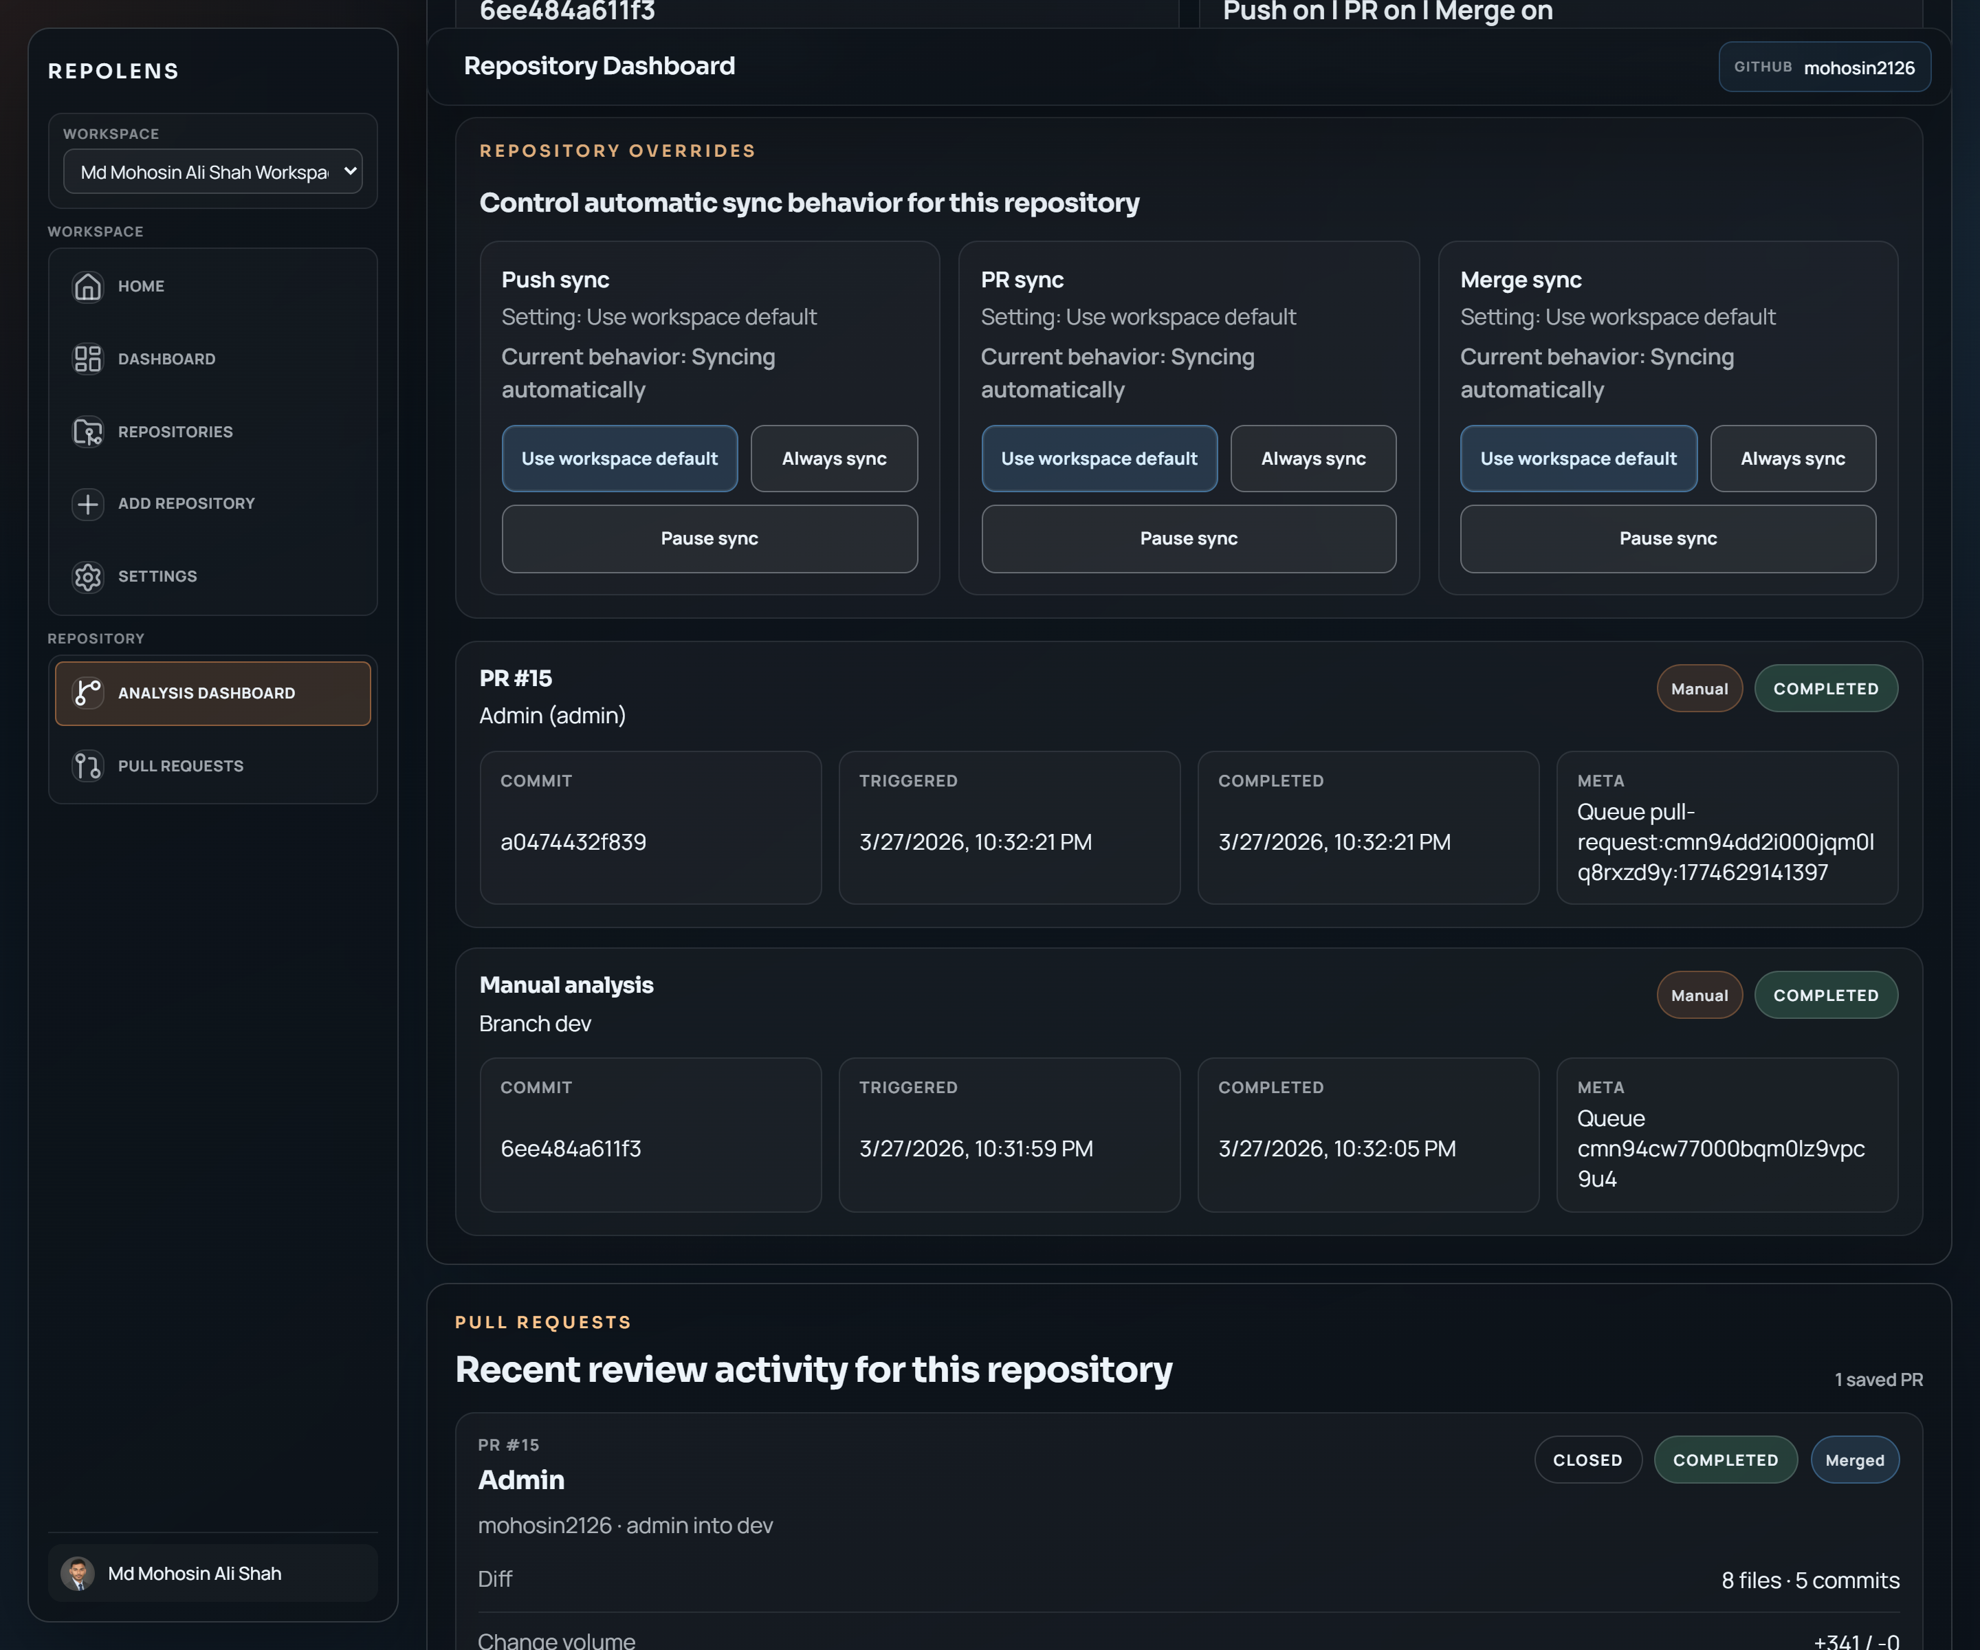Open Pull Requests via its sidebar icon
Image resolution: width=1980 pixels, height=1650 pixels.
(88, 766)
